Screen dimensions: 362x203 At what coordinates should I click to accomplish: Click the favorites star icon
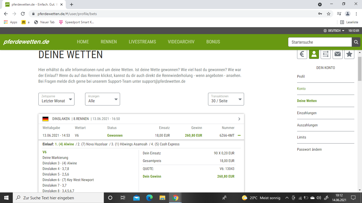349,54
